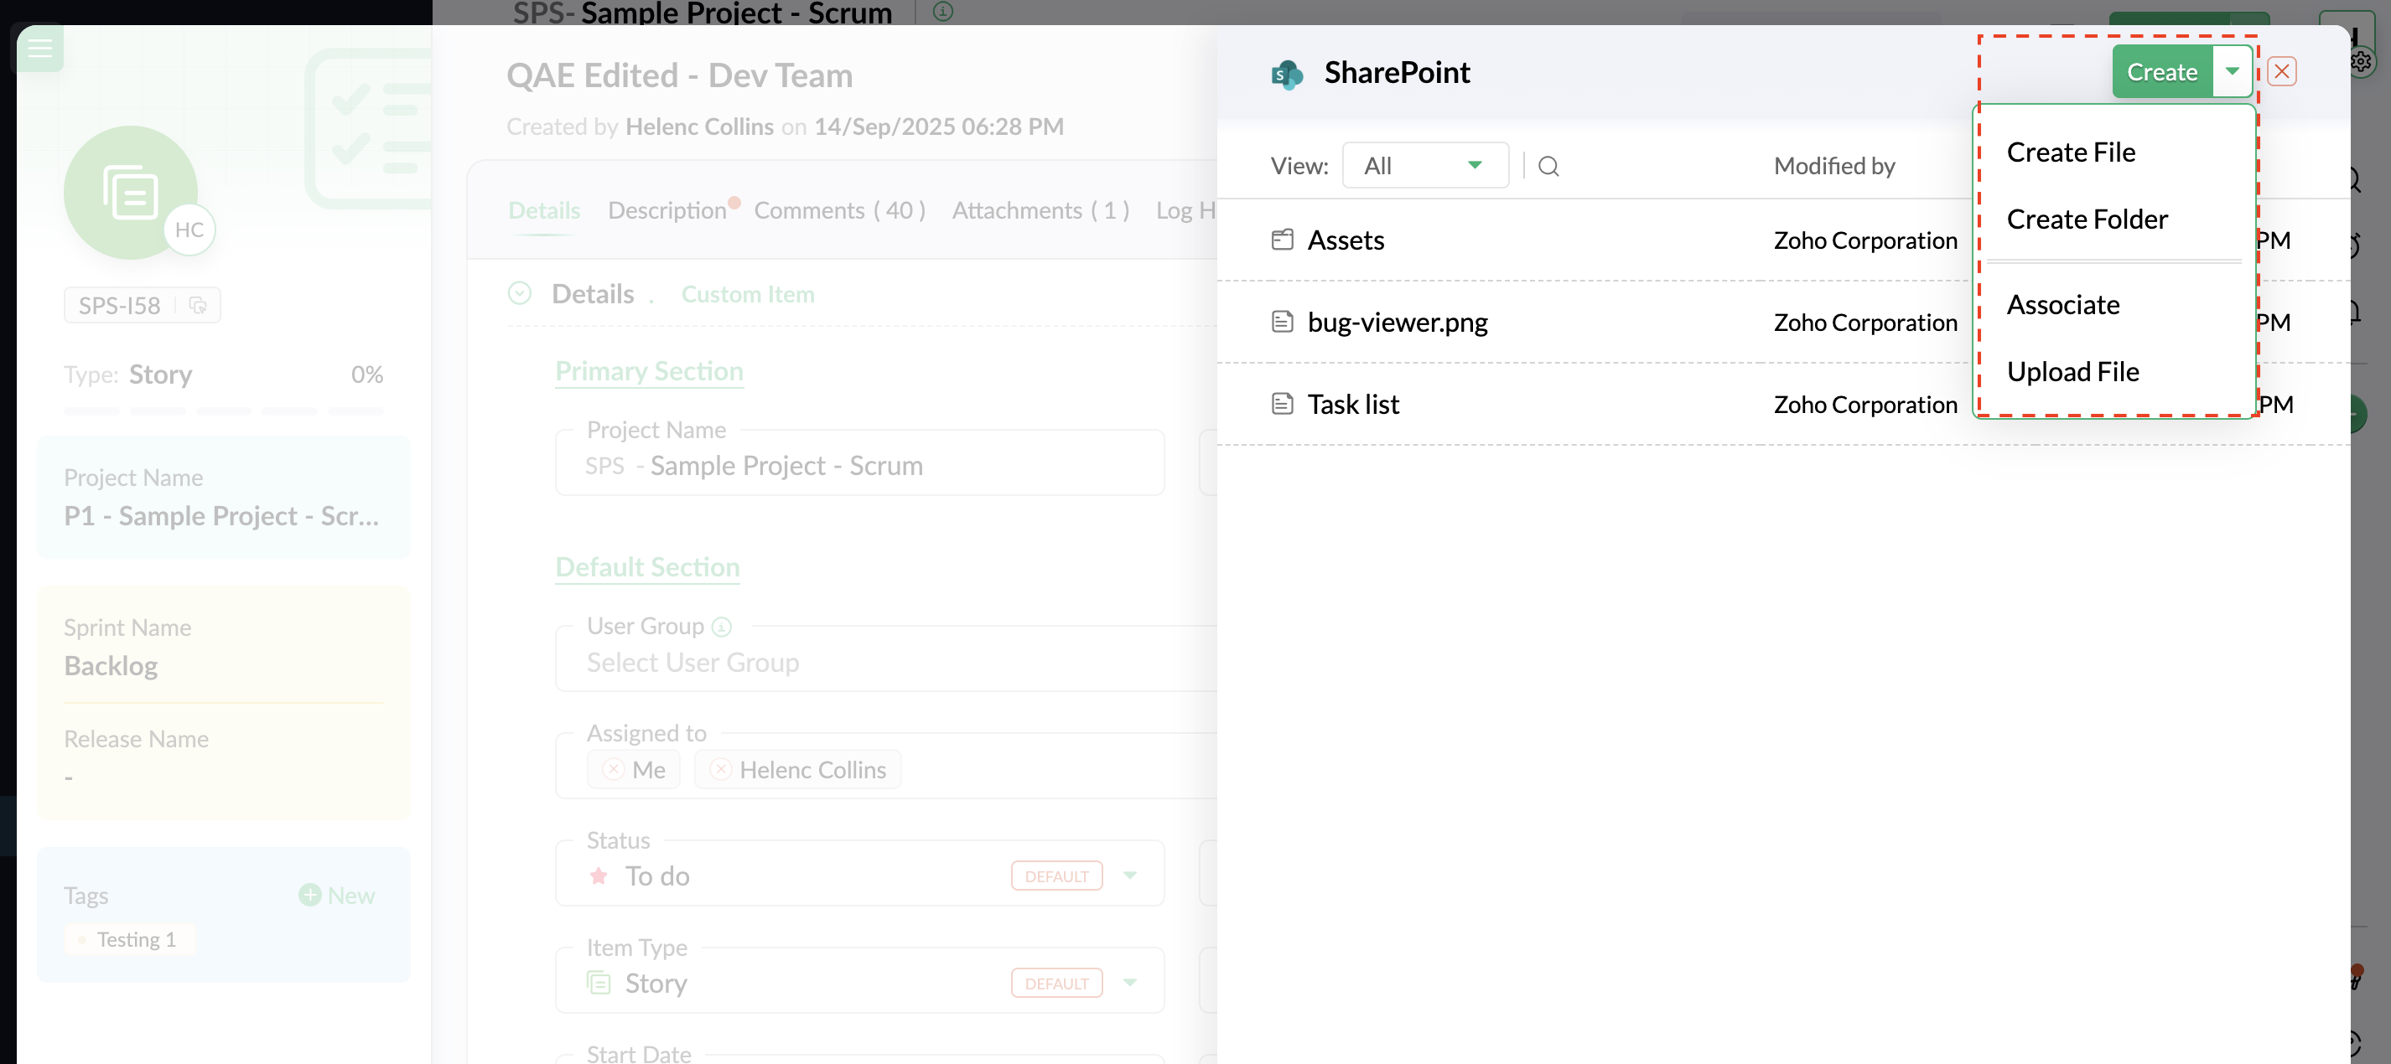Copy the SPS-I58 item ID icon
The height and width of the screenshot is (1064, 2391).
coord(198,305)
